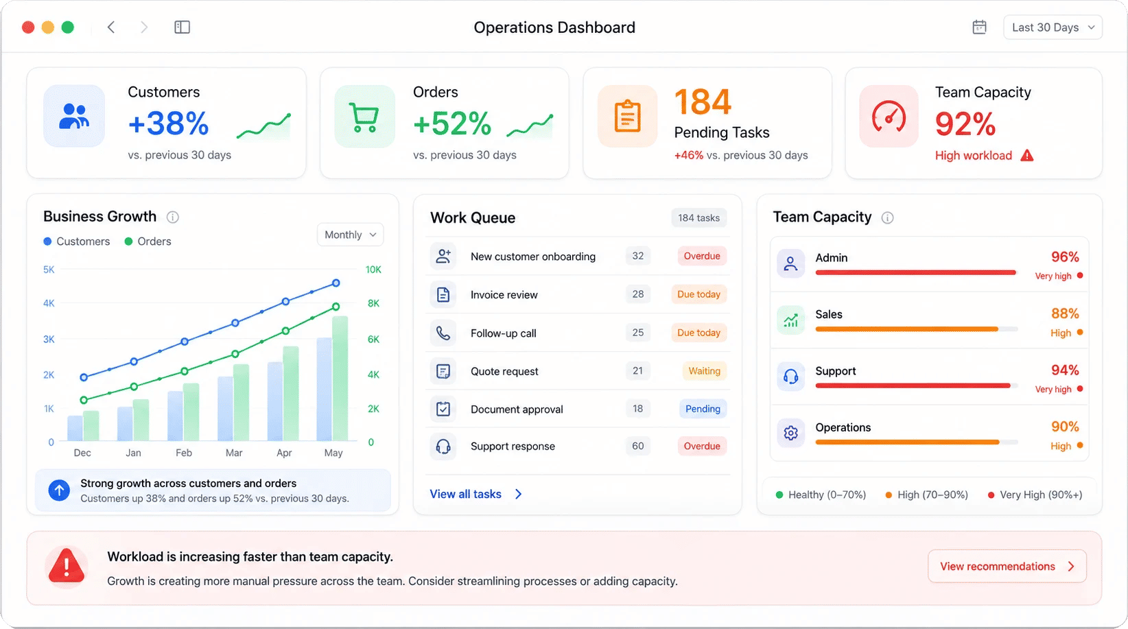Click the Orders +52% value
The height and width of the screenshot is (629, 1128).
coord(452,124)
